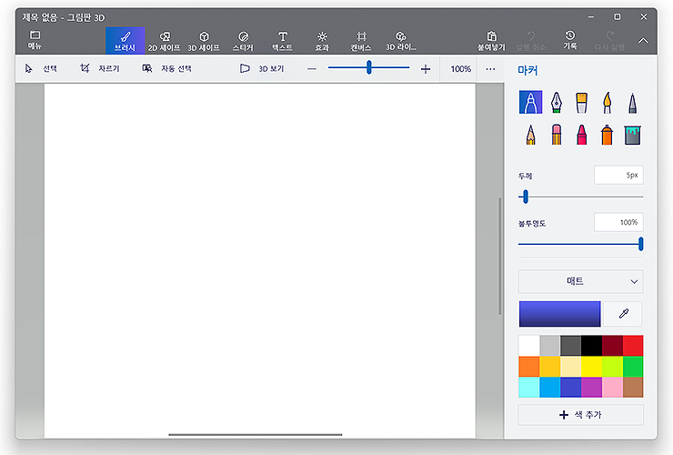This screenshot has height=455, width=673.
Task: Pick the bright red color swatch
Action: coord(633,346)
